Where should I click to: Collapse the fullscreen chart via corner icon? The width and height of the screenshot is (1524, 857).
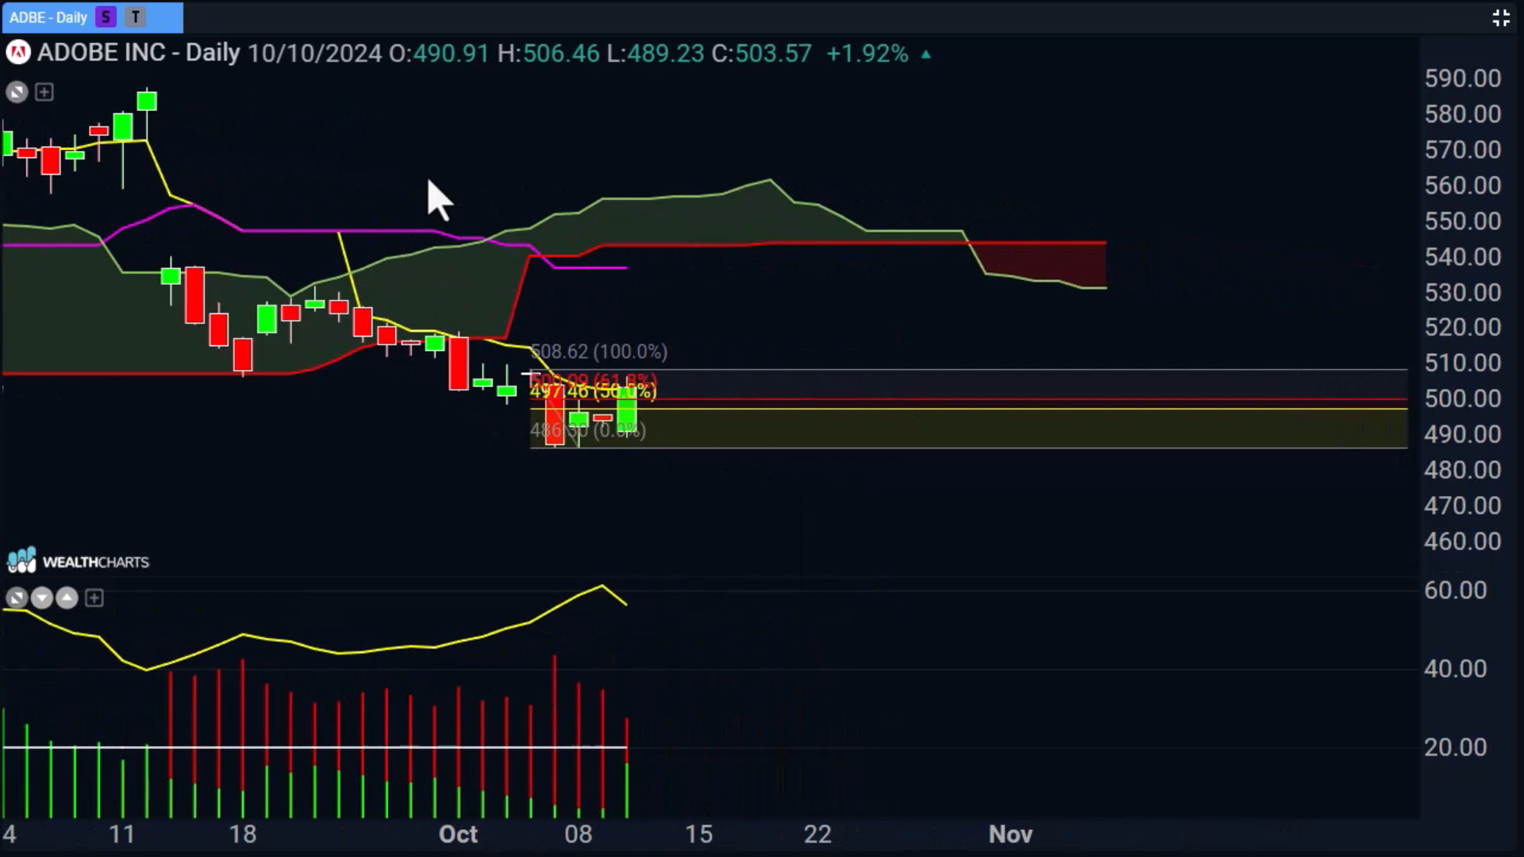coord(1500,17)
